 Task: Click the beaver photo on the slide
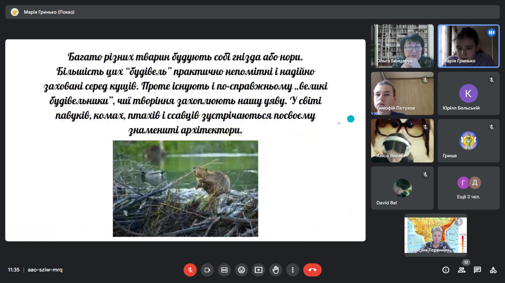(x=185, y=188)
